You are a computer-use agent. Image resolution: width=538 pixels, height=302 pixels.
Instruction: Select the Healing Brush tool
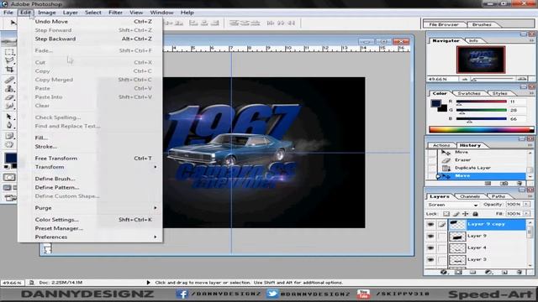click(x=9, y=81)
